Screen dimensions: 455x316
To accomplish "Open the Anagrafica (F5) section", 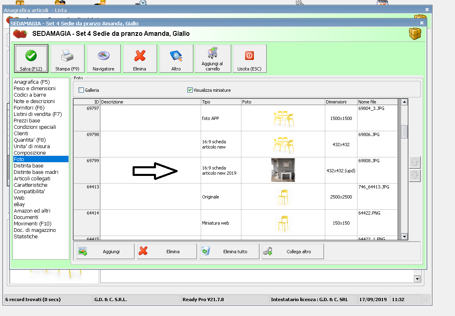I will click(x=32, y=82).
